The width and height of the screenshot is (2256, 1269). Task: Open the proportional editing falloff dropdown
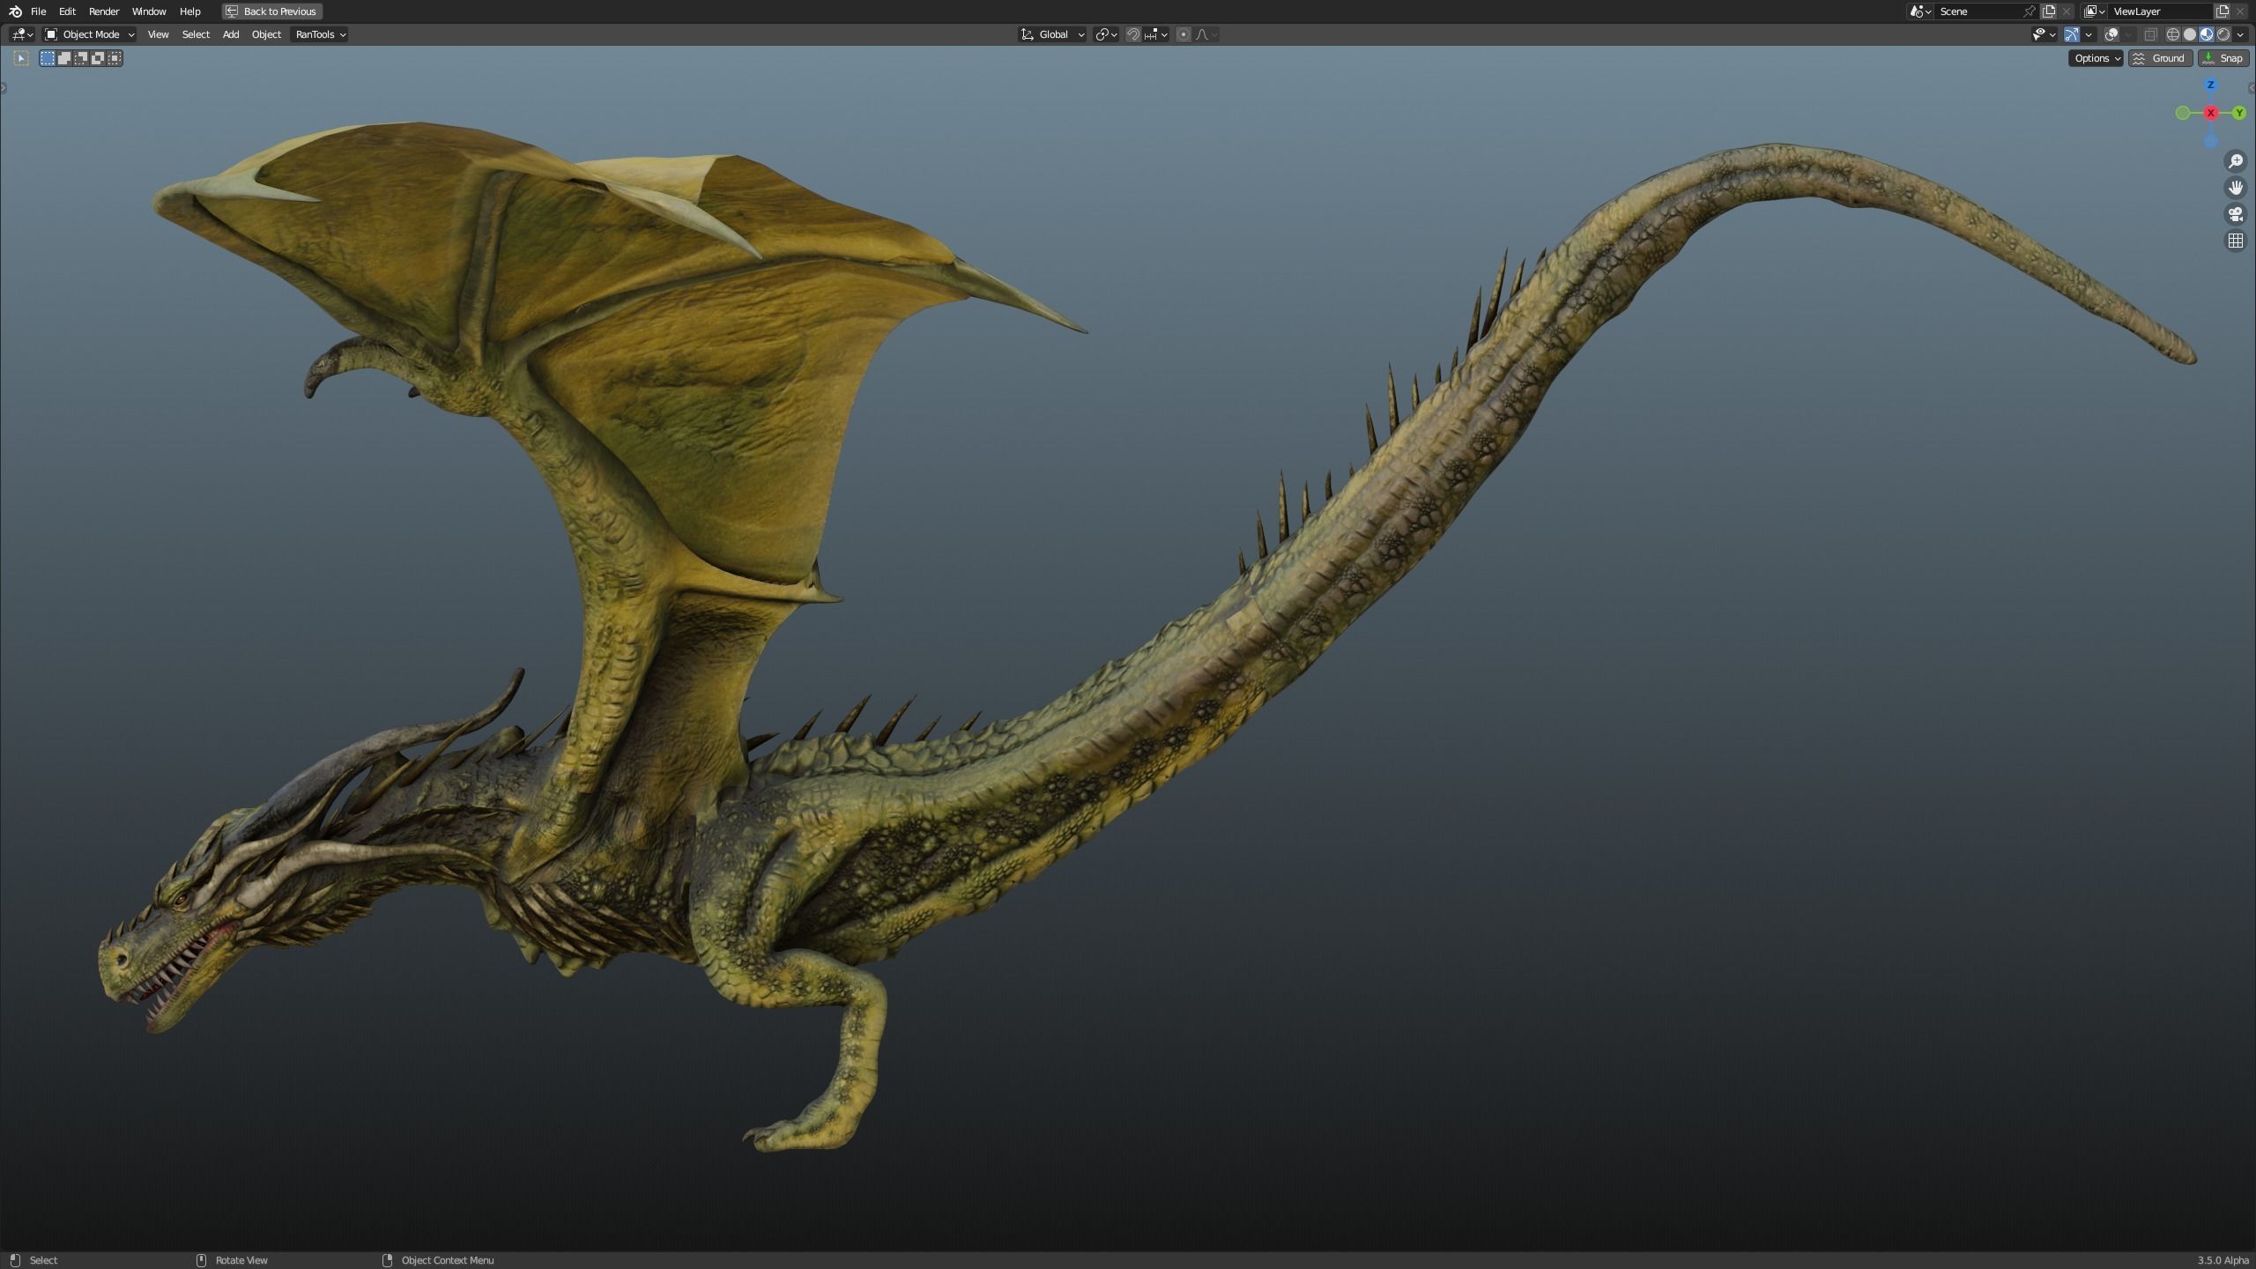pos(1206,34)
